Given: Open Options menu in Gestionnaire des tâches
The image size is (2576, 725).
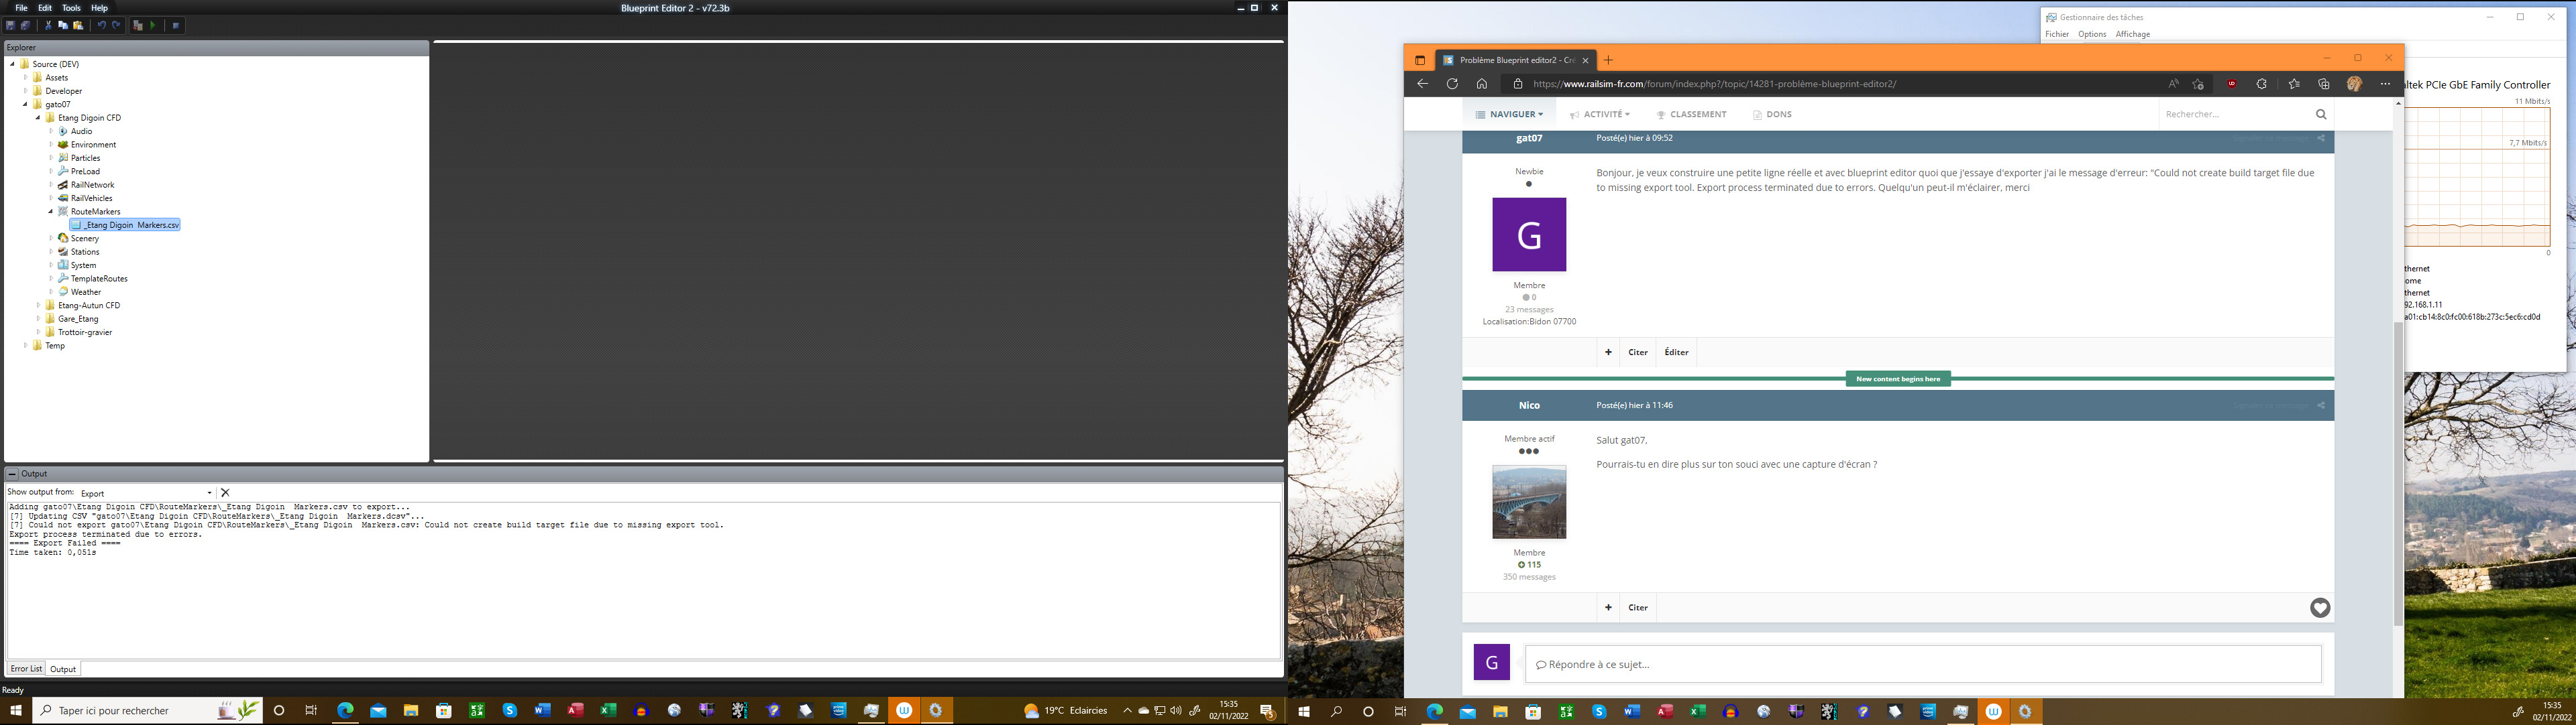Looking at the screenshot, I should pos(2091,34).
